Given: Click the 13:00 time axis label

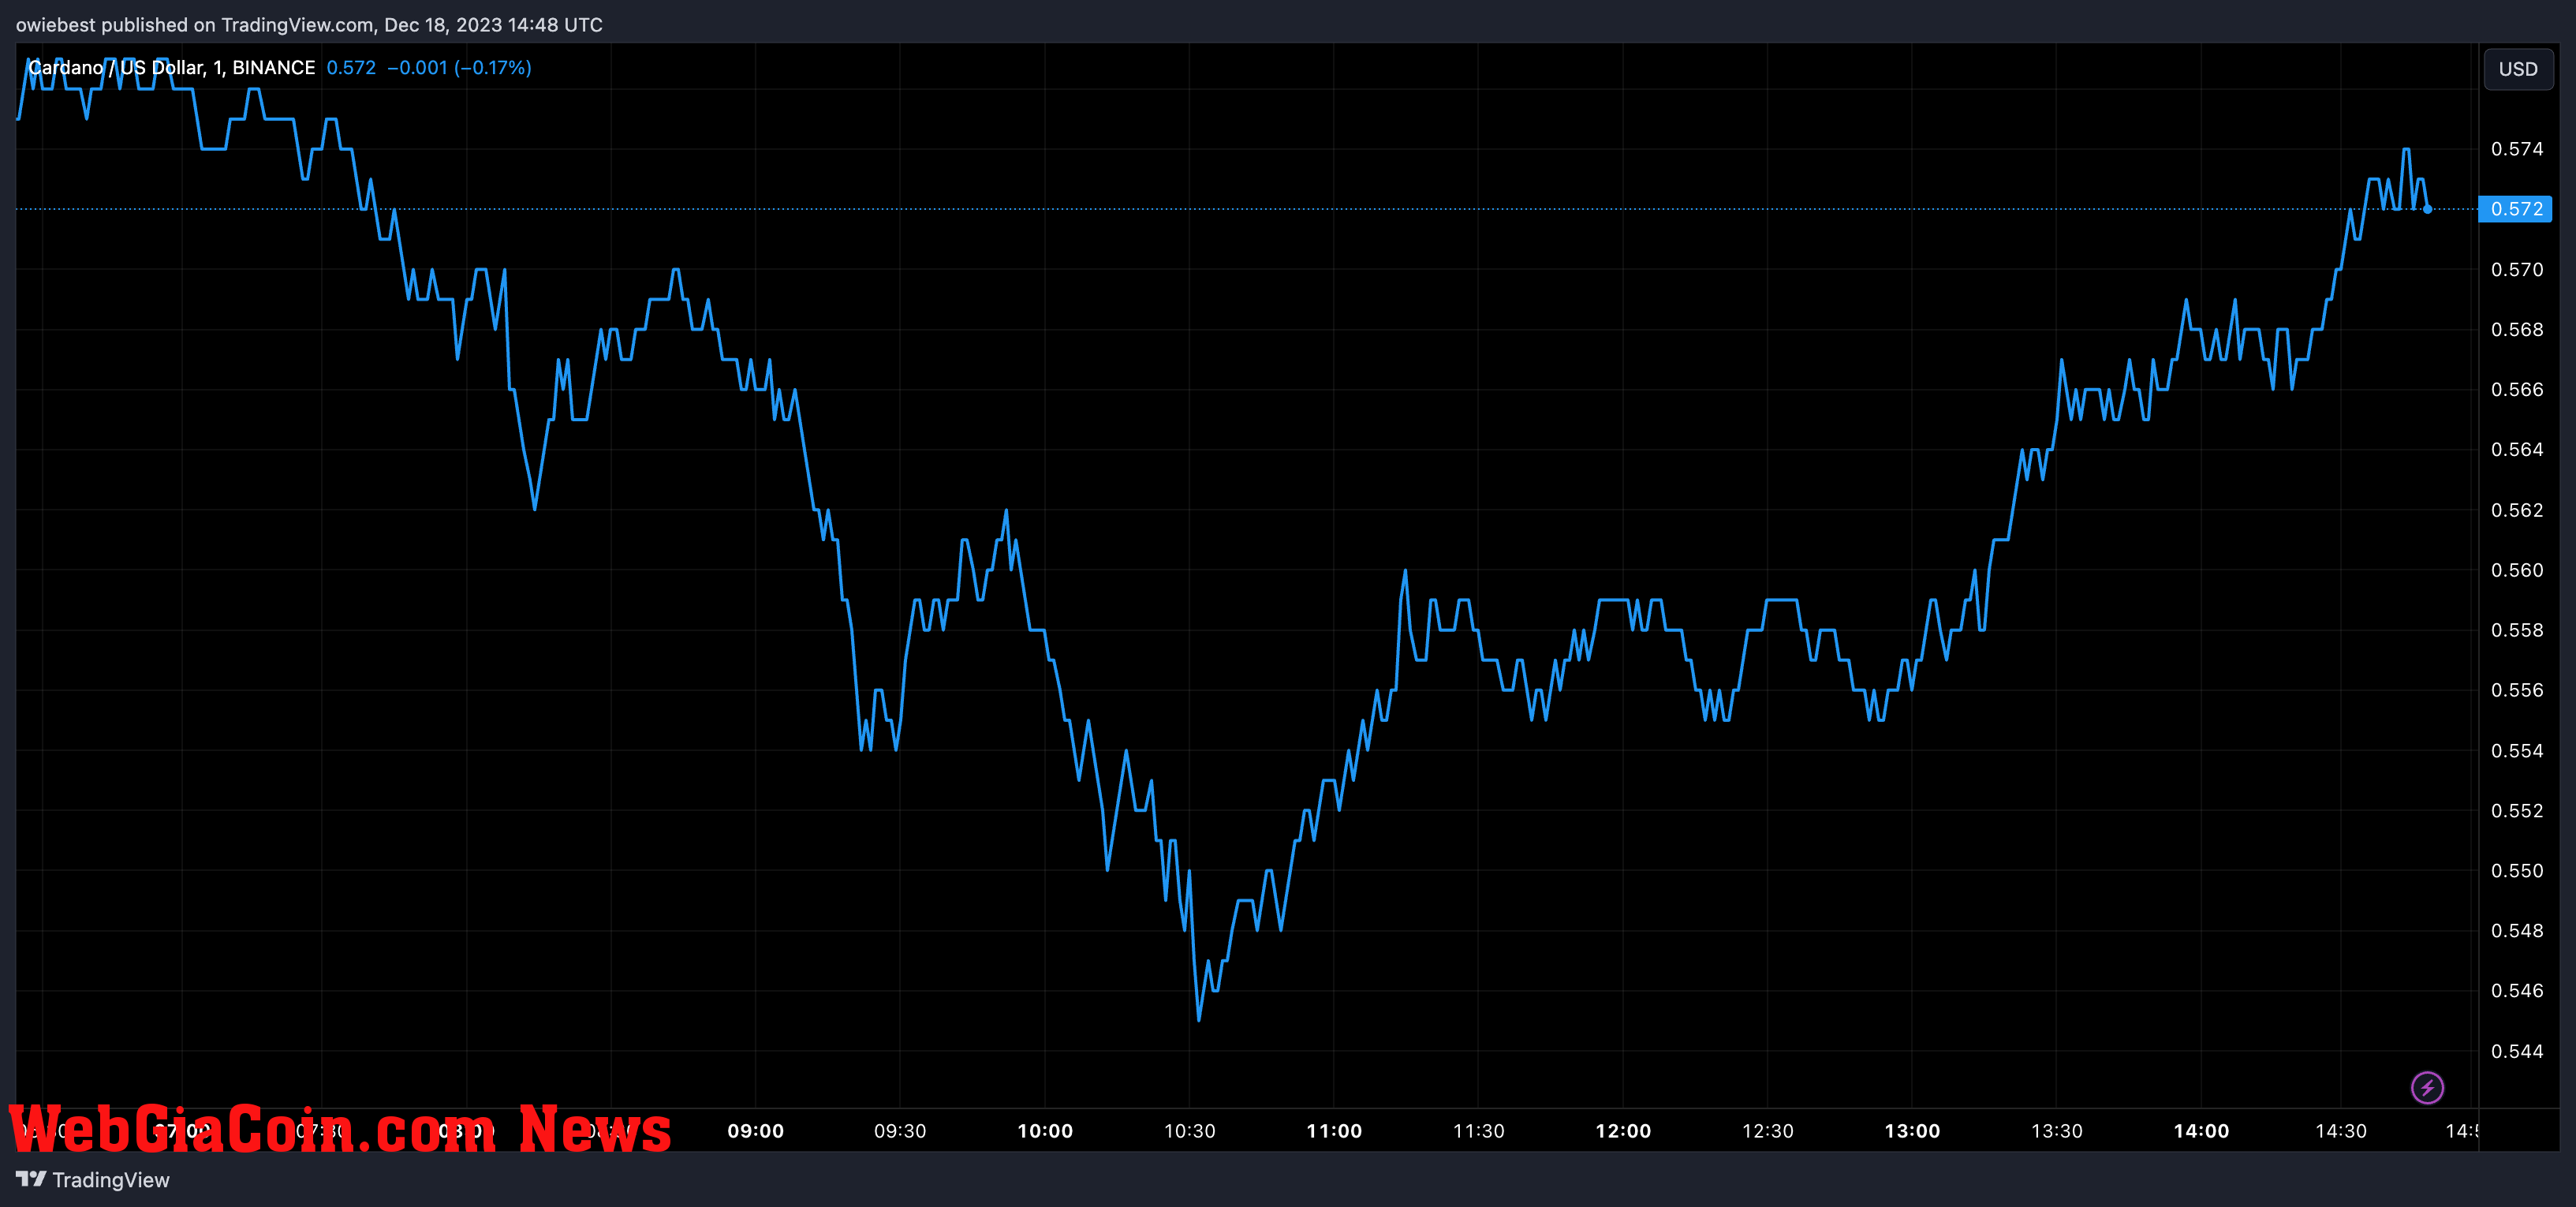Looking at the screenshot, I should (1912, 1131).
